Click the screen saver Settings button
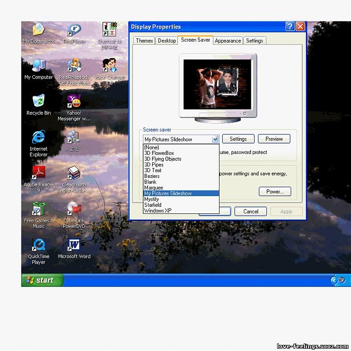Image resolution: width=351 pixels, height=351 pixels. click(238, 139)
